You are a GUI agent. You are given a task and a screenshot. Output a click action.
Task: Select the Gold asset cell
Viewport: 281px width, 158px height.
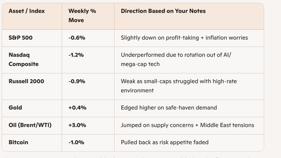pos(15,108)
